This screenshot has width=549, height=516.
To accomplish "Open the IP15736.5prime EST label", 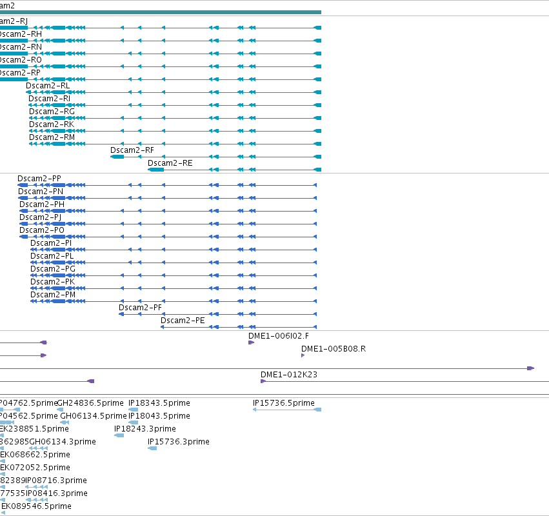I will coord(284,404).
